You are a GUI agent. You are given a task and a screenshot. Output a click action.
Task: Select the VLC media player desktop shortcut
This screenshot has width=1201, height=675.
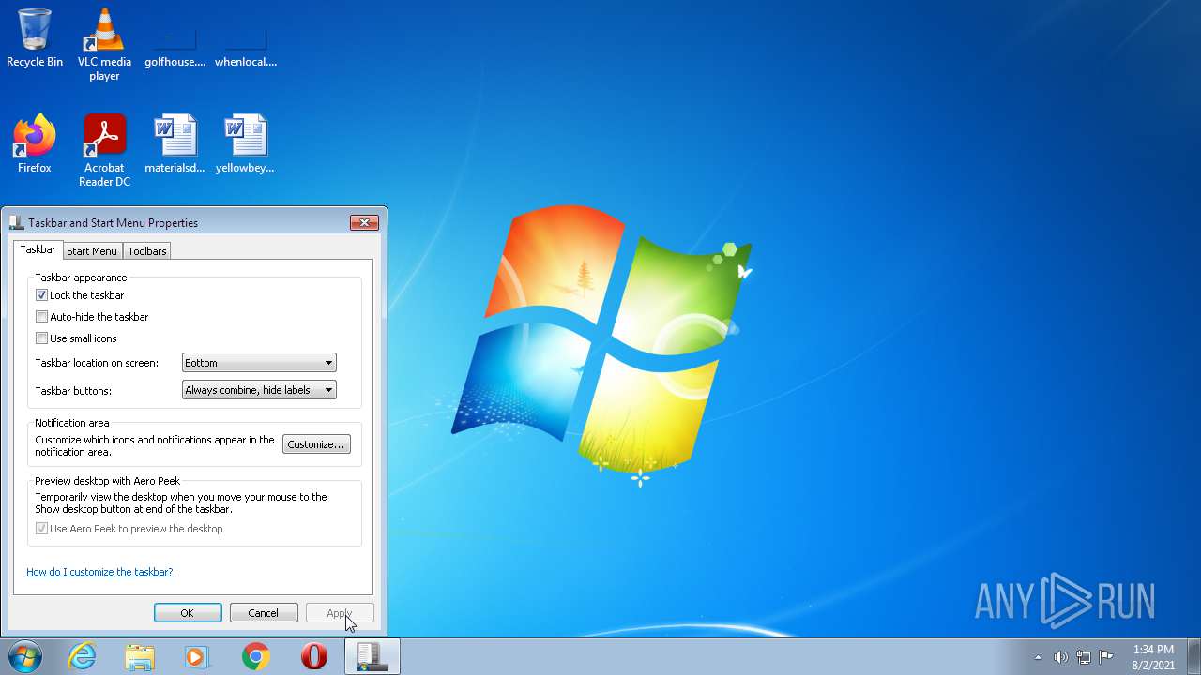click(x=104, y=44)
